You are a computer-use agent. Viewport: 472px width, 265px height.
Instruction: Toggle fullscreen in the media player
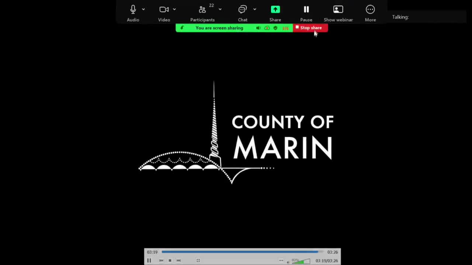point(198,261)
